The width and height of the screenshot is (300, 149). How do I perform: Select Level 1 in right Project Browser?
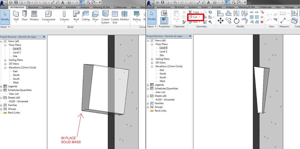(163, 51)
